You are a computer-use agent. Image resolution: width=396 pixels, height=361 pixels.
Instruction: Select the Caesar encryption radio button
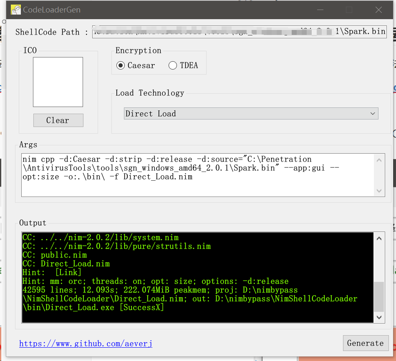tap(121, 65)
